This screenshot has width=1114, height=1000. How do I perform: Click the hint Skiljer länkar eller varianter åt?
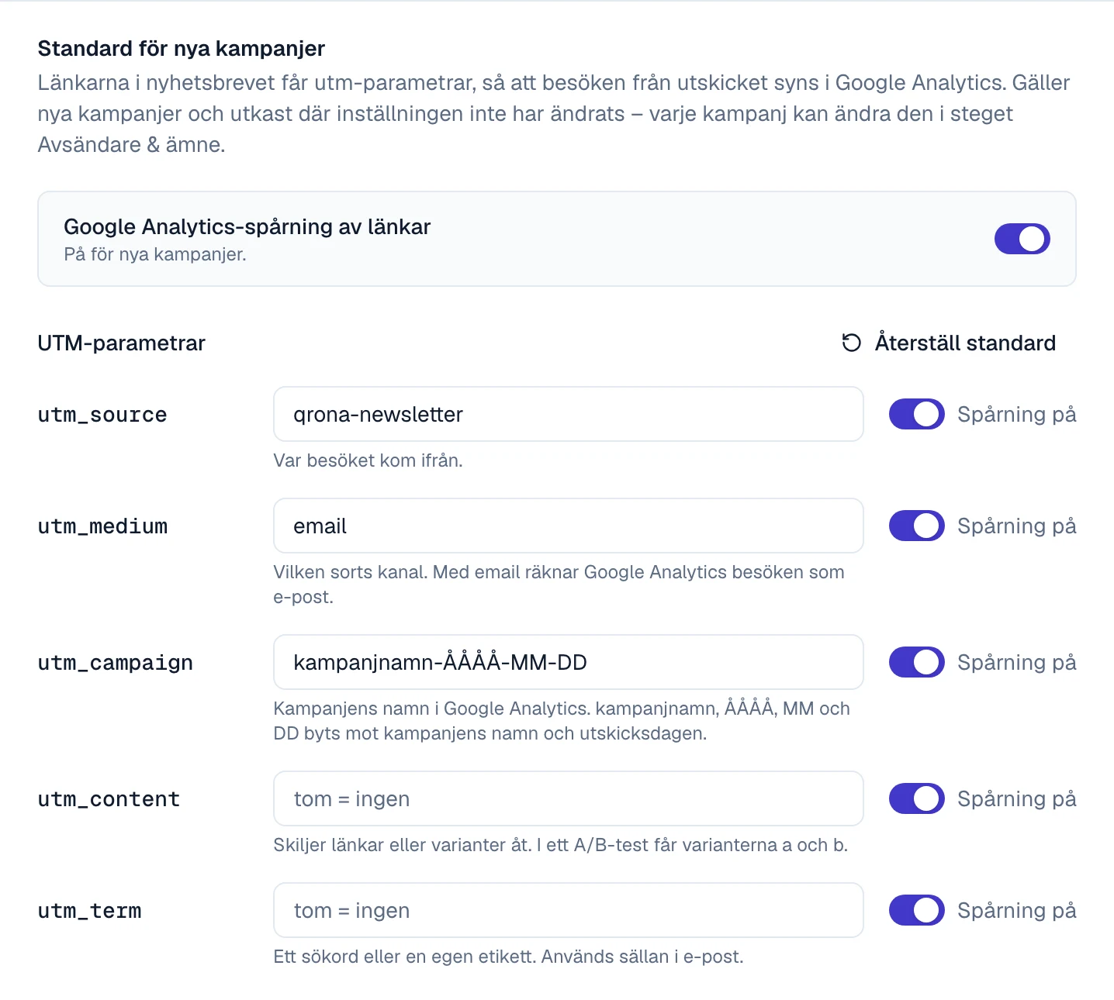(560, 845)
